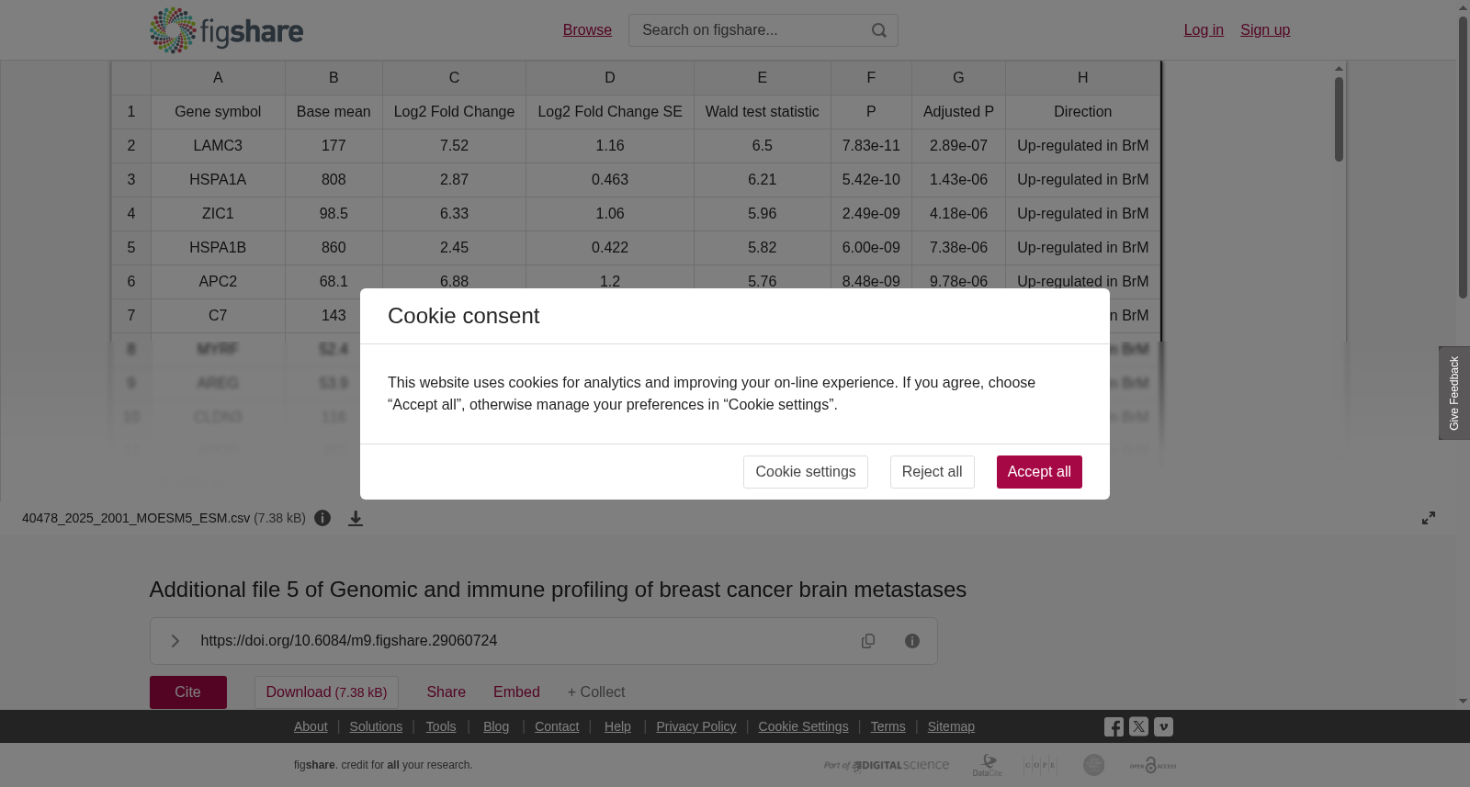Open figshare X social icon
Viewport: 1470px width, 787px height.
point(1138,726)
